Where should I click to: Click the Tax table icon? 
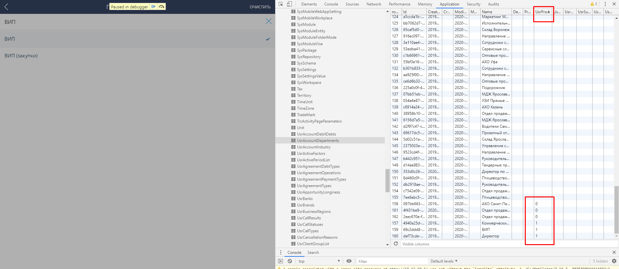pos(293,89)
